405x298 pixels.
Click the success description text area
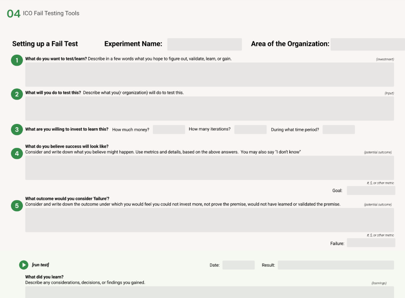(209, 168)
